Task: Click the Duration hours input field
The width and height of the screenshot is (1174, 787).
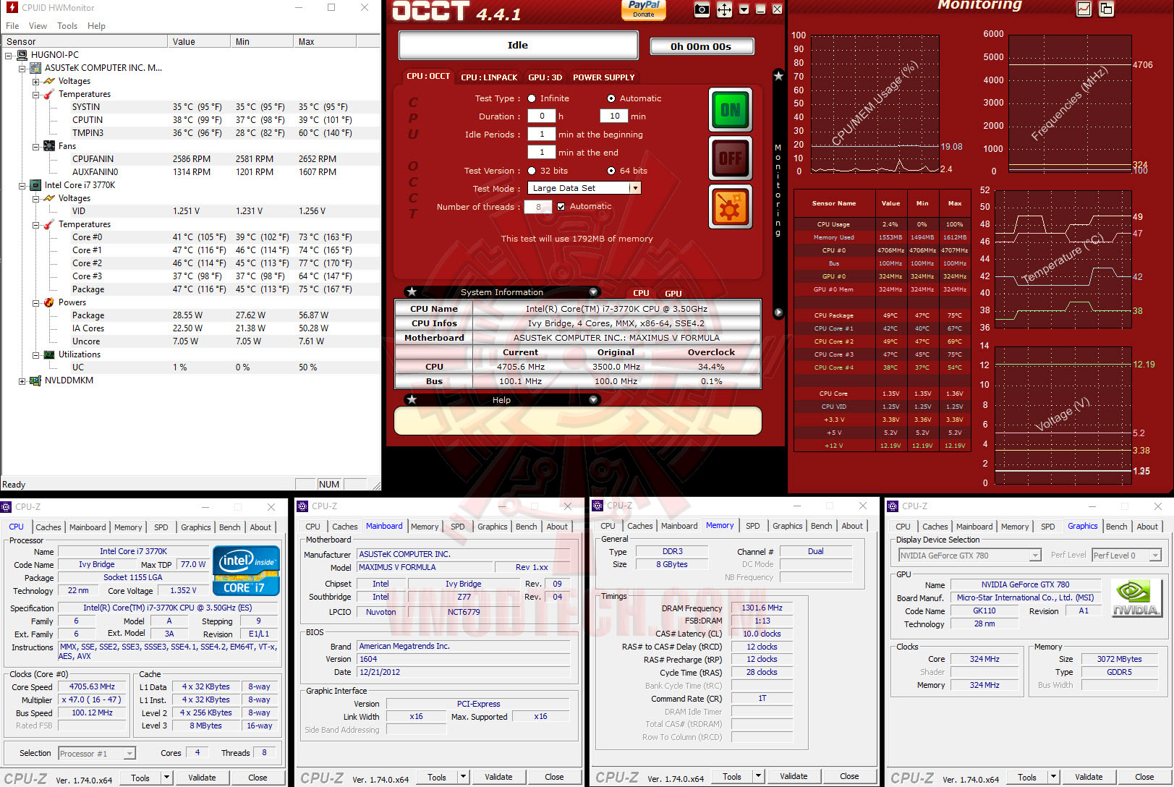Action: tap(542, 116)
